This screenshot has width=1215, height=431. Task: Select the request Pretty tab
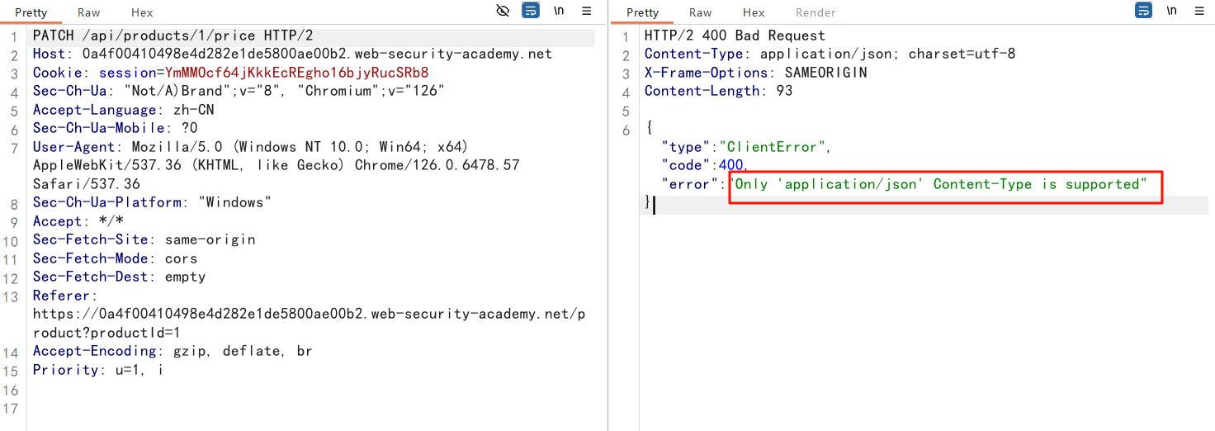pos(31,12)
